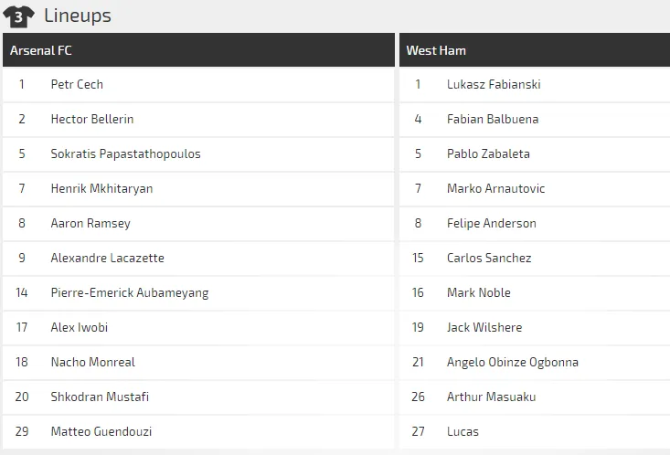670x455 pixels.
Task: Select the Arsenal FC table header
Action: coord(198,50)
